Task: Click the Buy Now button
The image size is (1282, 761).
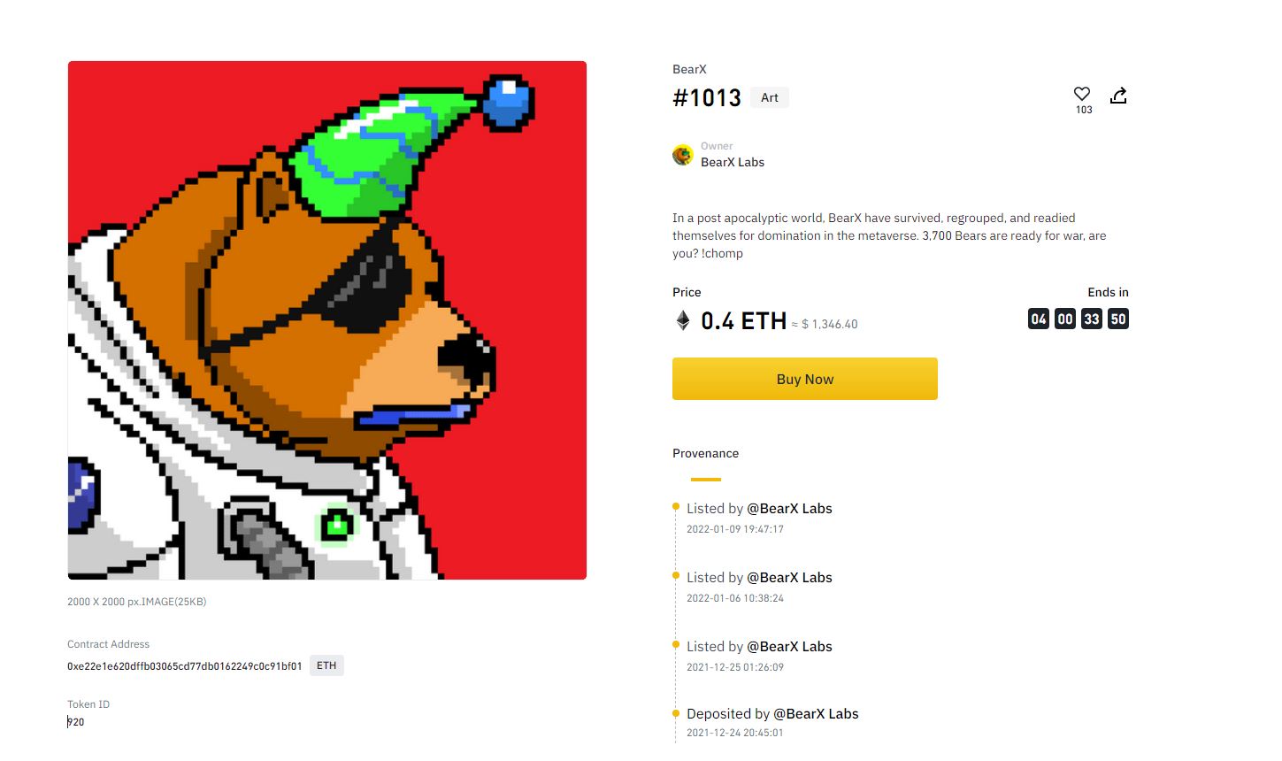Action: click(805, 379)
